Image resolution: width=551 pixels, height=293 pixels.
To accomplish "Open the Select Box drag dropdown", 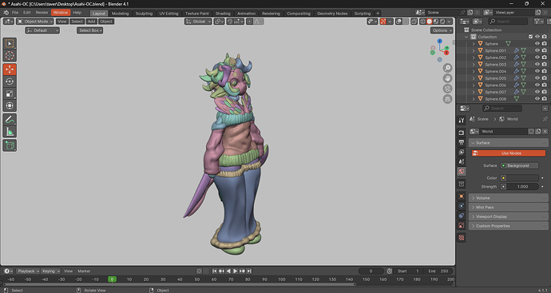I will point(89,30).
